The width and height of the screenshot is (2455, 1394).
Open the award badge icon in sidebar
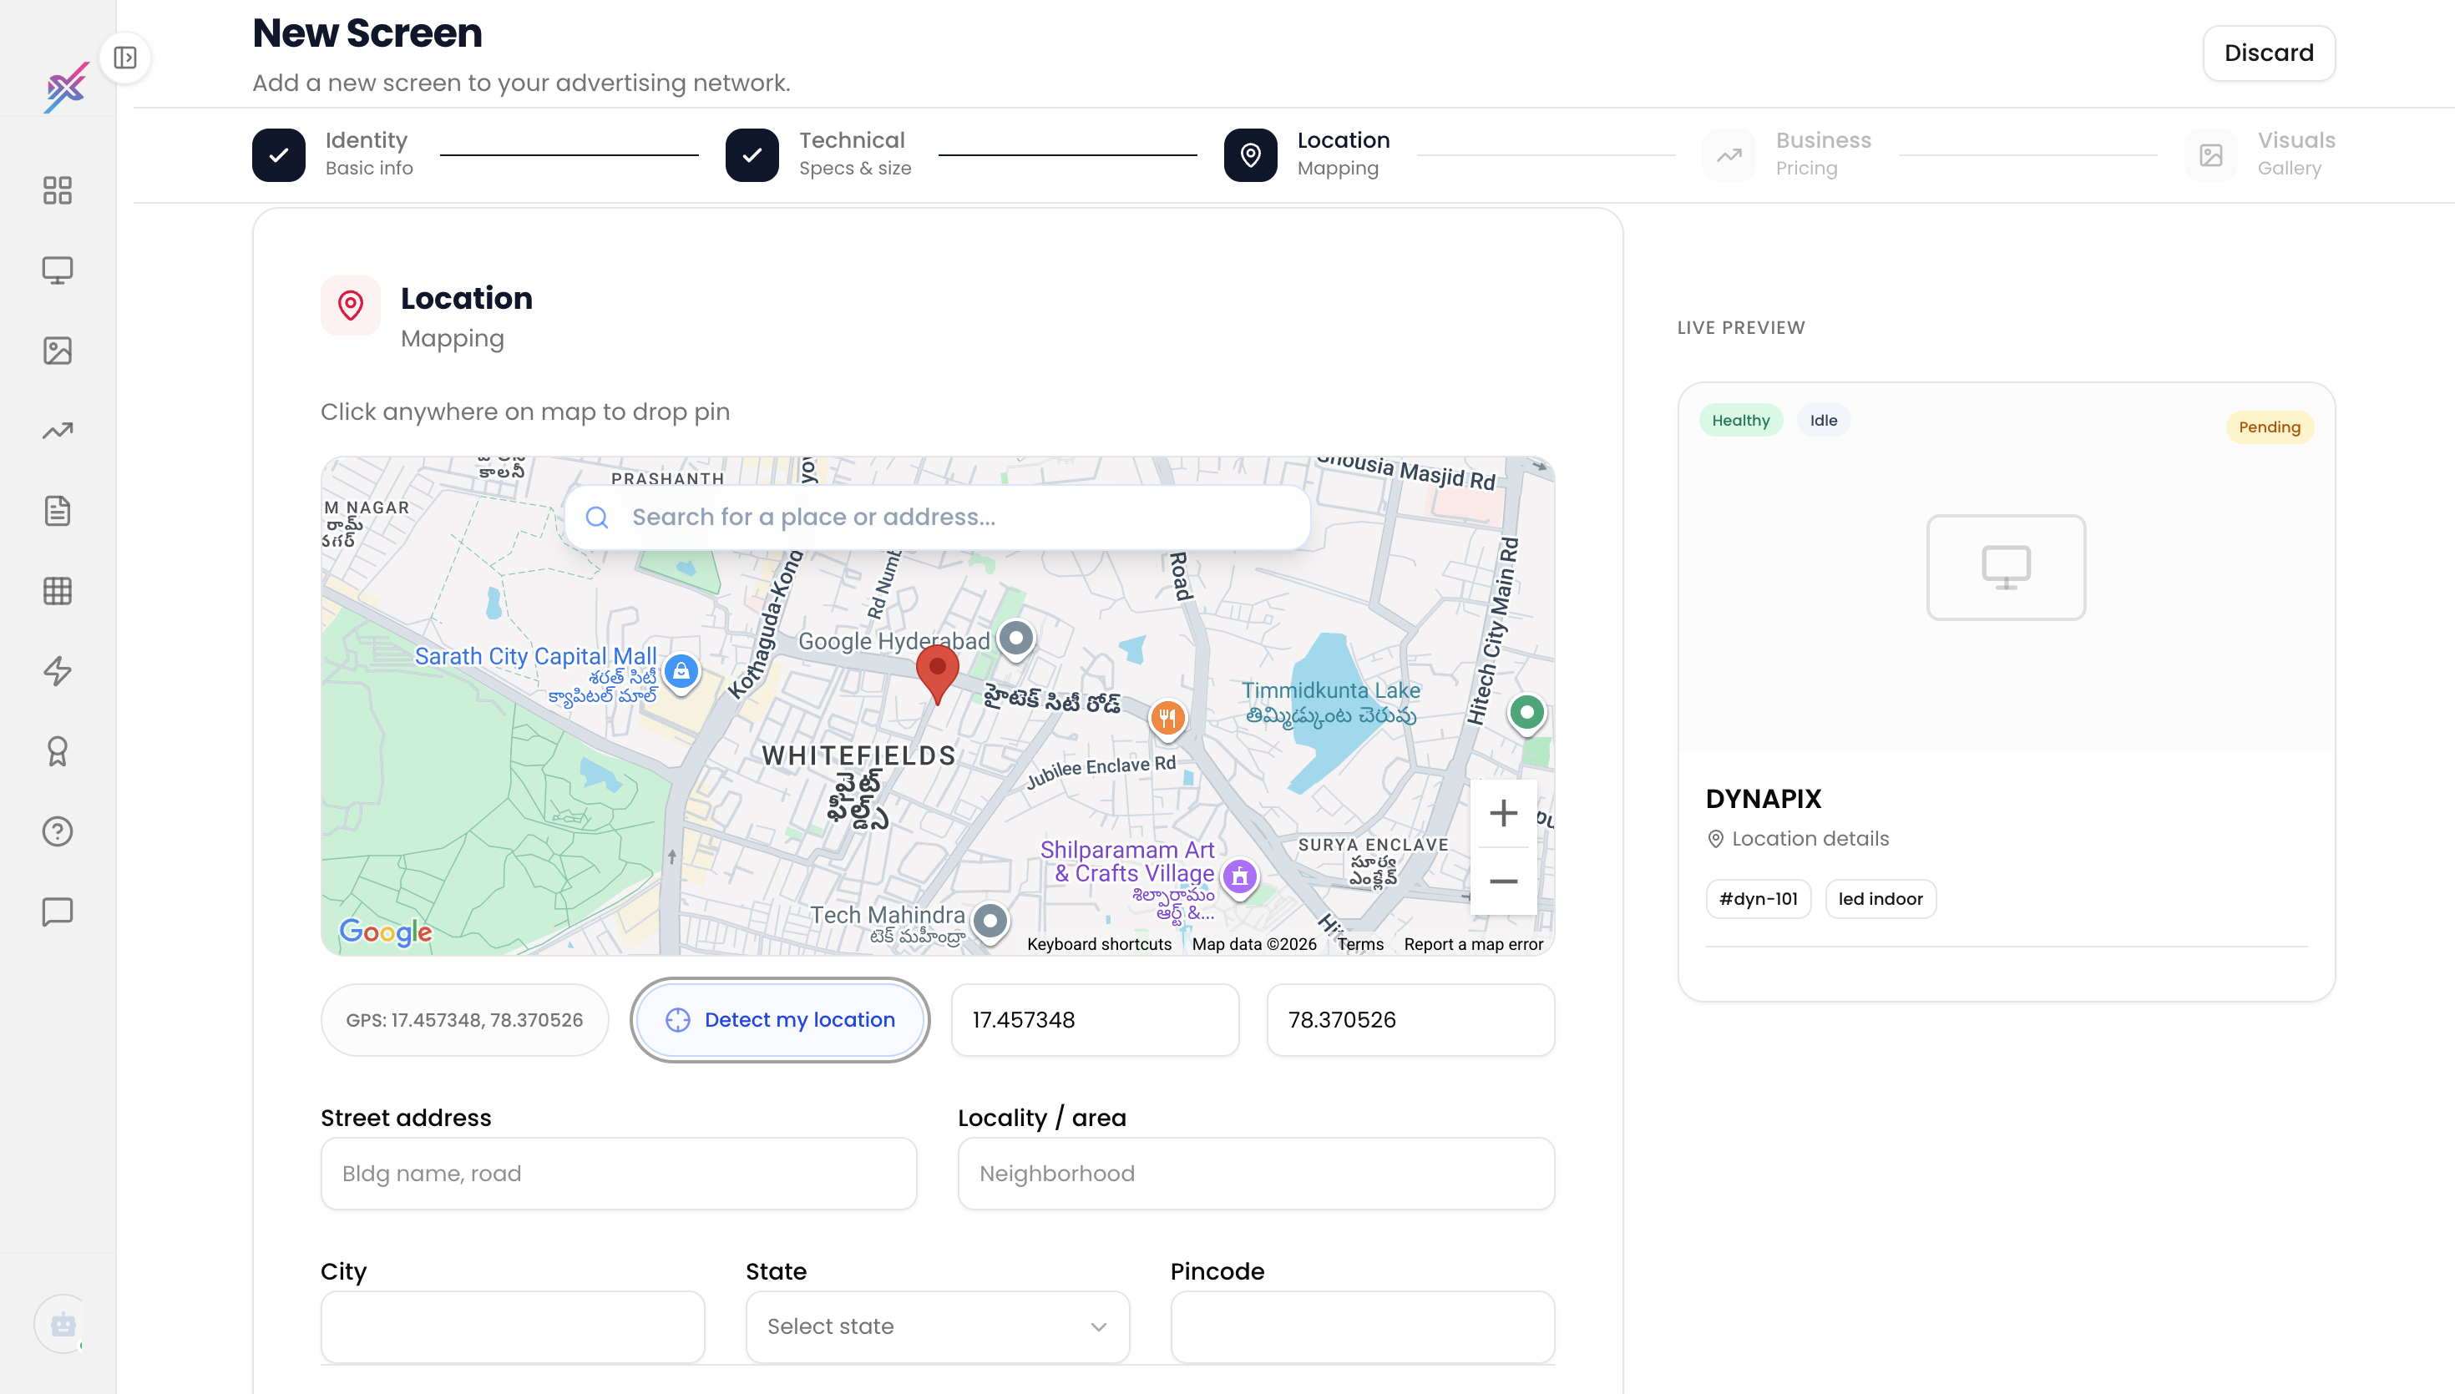click(x=58, y=751)
